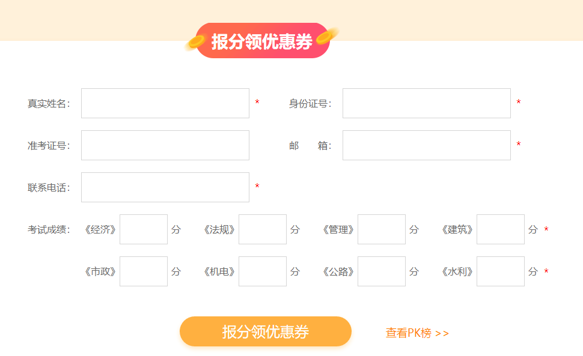The image size is (583, 356).
Task: Enter score in the 《经济》 field
Action: [x=143, y=229]
